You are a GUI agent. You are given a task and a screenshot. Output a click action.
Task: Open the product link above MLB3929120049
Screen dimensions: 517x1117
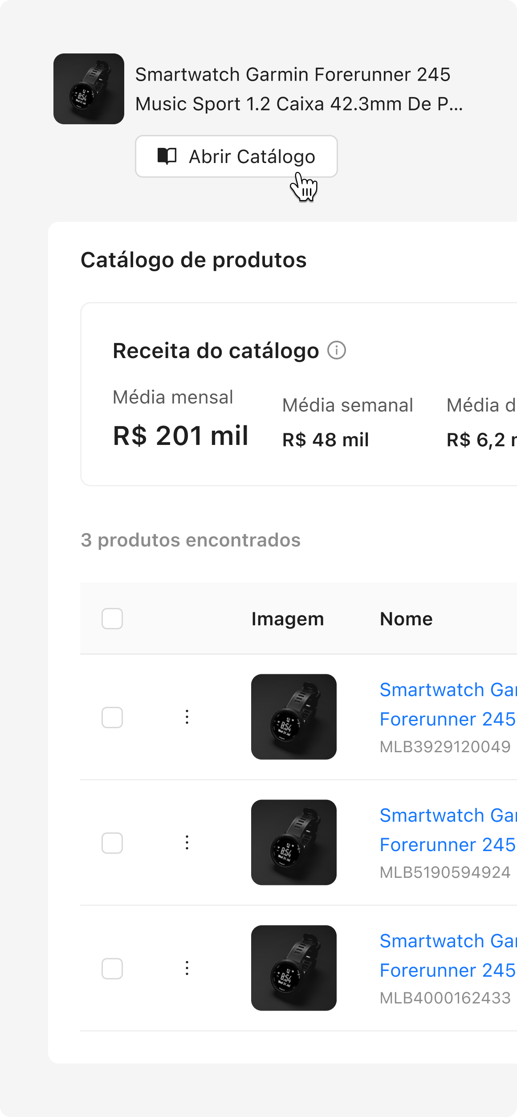447,704
